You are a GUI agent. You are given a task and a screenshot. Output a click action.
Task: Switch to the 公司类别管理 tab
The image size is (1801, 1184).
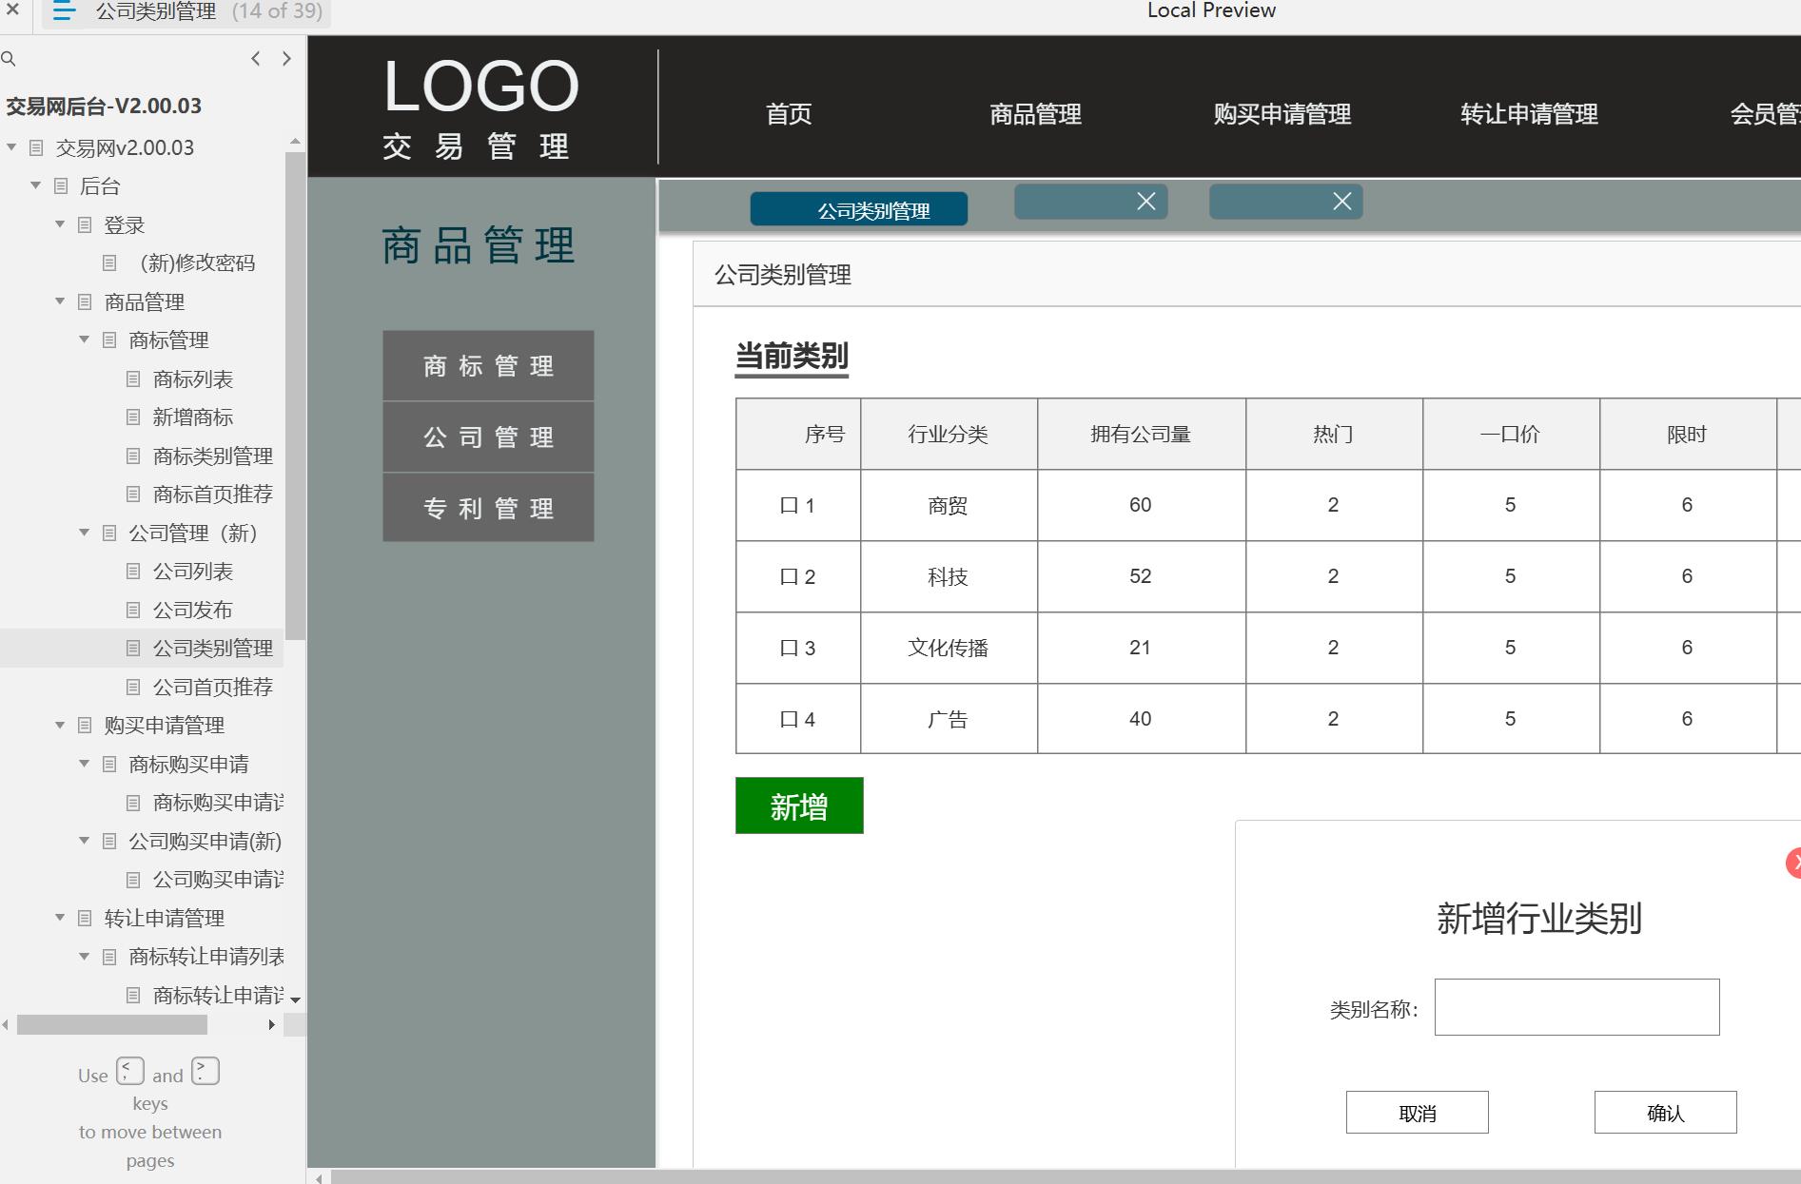point(859,209)
